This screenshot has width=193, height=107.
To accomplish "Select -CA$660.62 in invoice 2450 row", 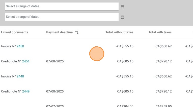I will pyautogui.click(x=163, y=46).
